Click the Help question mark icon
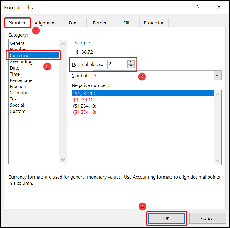230x228 pixels. 198,7
